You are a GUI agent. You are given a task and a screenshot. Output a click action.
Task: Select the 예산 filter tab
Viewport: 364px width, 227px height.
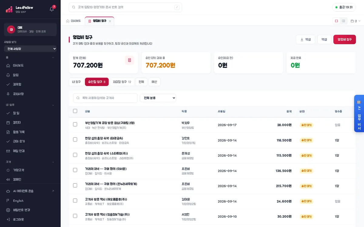(x=154, y=82)
